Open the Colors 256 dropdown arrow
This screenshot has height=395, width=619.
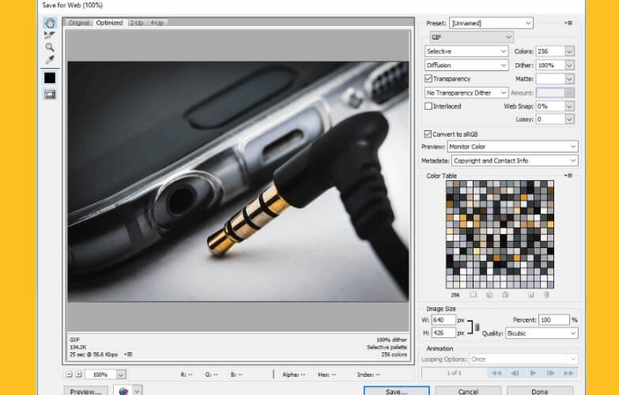point(569,51)
